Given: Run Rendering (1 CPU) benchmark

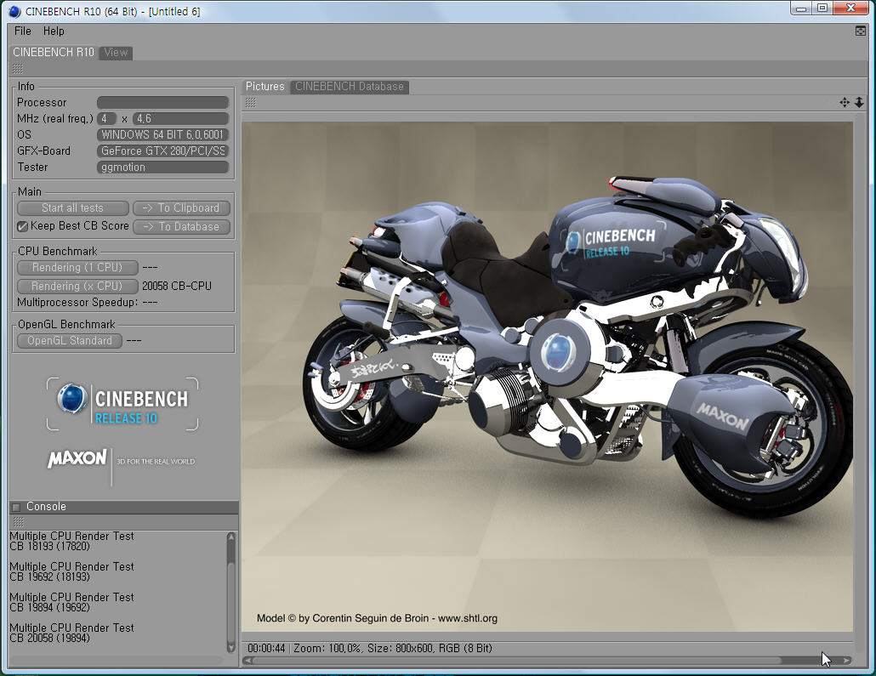Looking at the screenshot, I should point(77,268).
